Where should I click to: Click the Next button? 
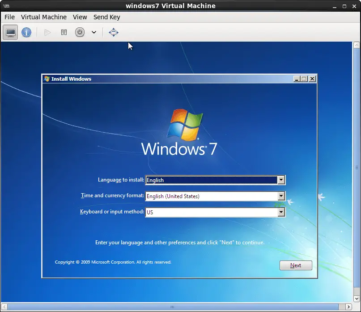pyautogui.click(x=296, y=265)
